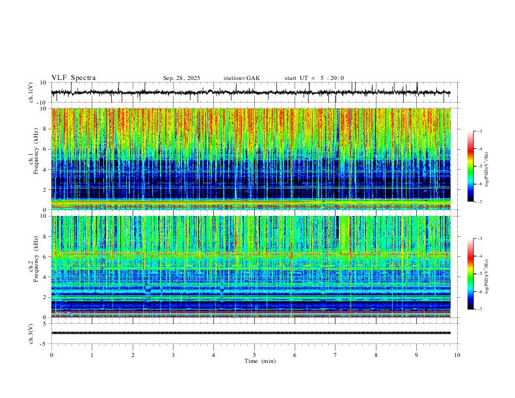Click the ch.2 spectrogram color scale bar

coord(470,274)
